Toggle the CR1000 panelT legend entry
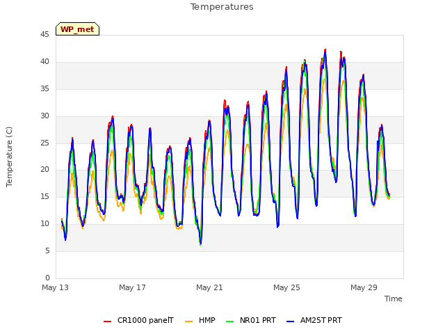Image resolution: width=445 pixels, height=334 pixels. (138, 321)
